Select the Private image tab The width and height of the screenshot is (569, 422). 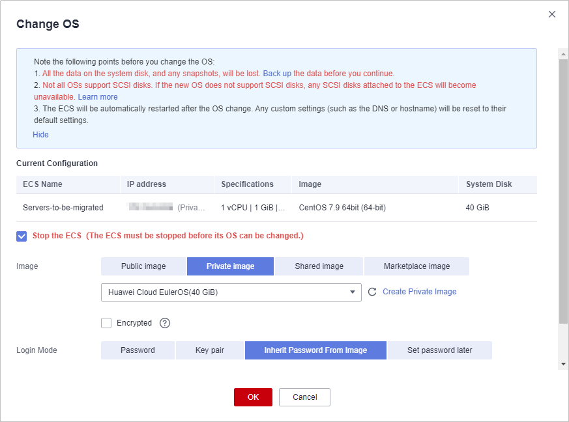[x=230, y=266]
